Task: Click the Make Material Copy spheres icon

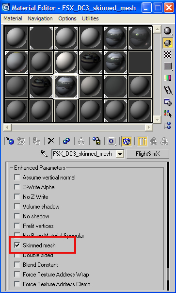Action: click(66, 141)
